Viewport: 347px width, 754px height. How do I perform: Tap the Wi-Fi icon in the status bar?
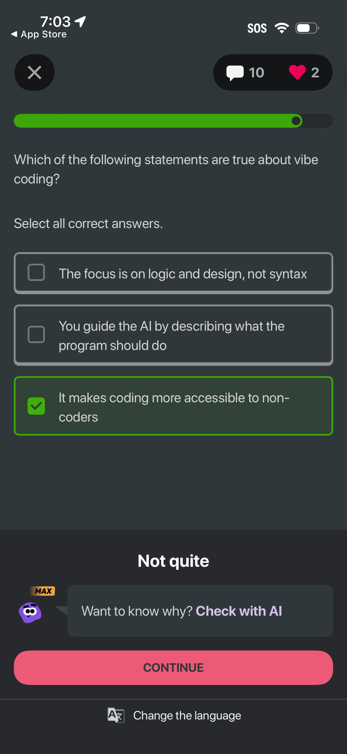coord(282,28)
